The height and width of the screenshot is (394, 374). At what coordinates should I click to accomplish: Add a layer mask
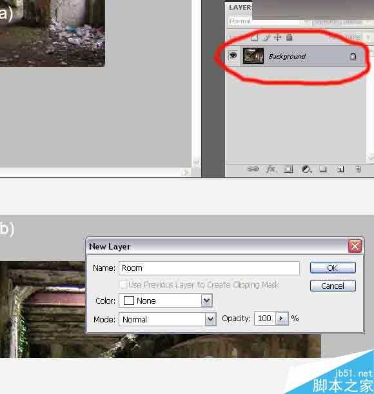(x=288, y=169)
